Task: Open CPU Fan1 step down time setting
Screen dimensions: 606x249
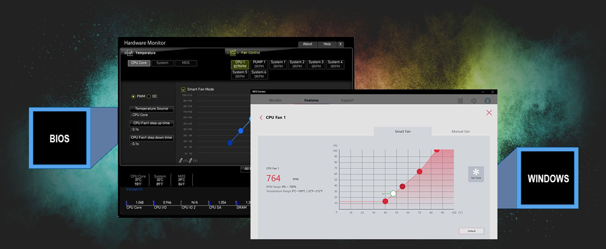Action: coord(151,138)
